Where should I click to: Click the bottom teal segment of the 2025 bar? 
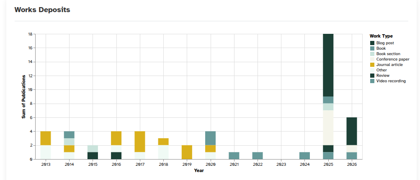328,156
